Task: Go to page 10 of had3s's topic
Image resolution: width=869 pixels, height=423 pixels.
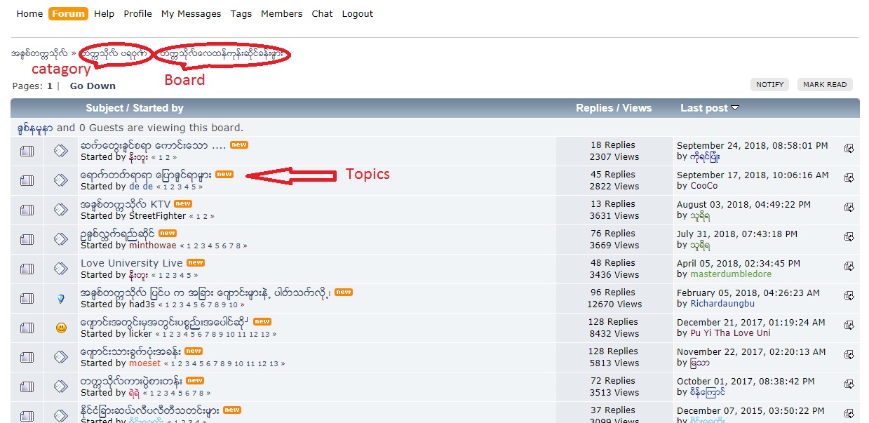Action: click(234, 304)
